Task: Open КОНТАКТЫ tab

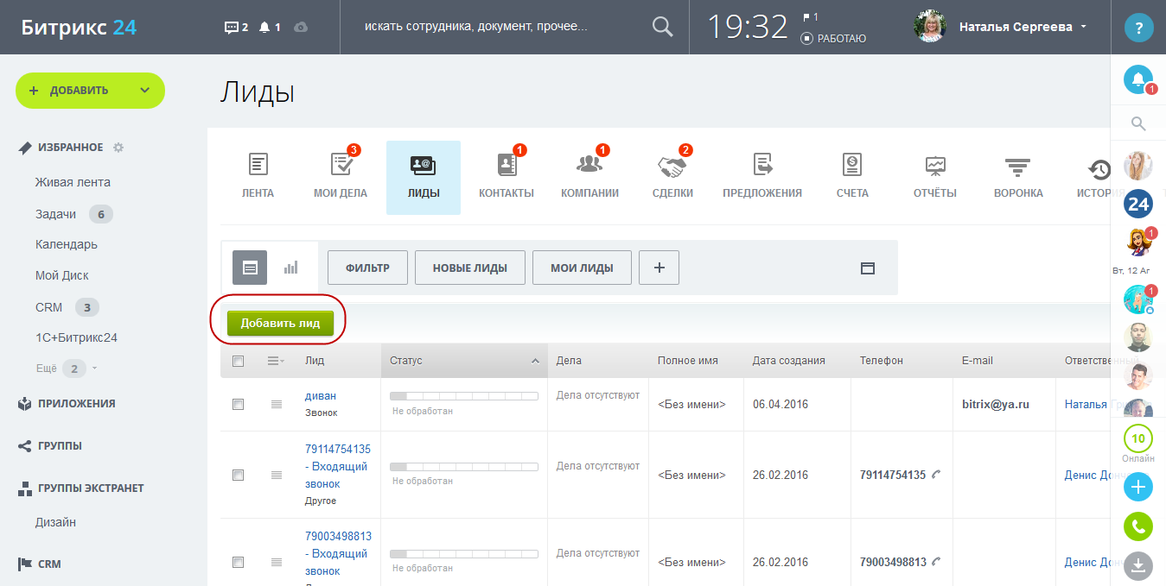Action: 507,177
